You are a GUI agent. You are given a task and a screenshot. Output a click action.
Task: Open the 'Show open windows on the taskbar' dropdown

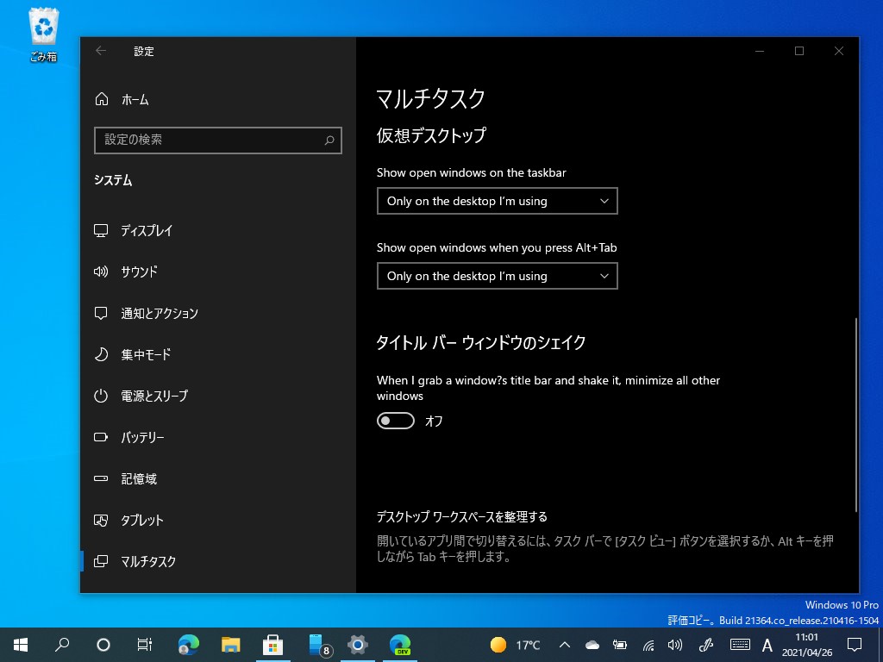tap(498, 201)
